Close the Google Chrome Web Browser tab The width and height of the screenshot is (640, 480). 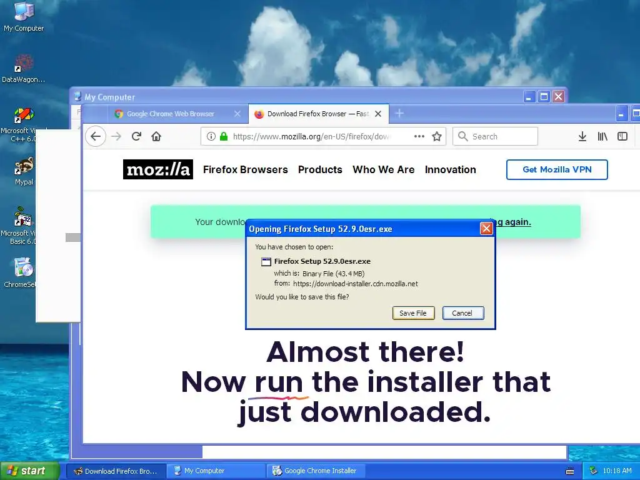237,114
